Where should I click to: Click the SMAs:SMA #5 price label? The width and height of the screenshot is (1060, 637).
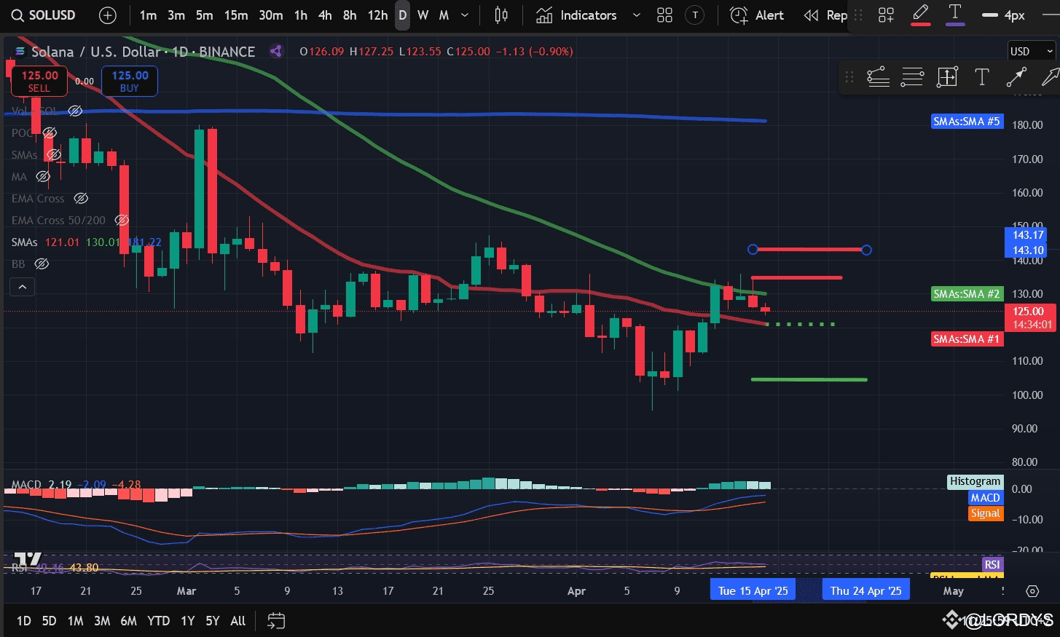[x=967, y=122]
